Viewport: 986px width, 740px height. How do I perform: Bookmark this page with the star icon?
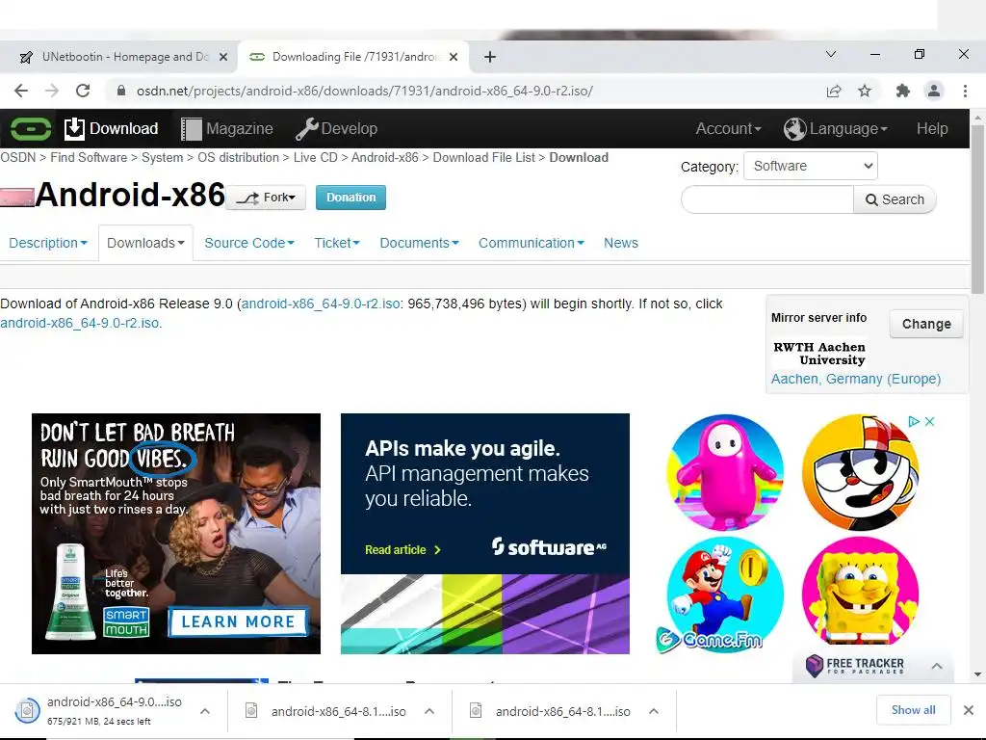pyautogui.click(x=865, y=91)
